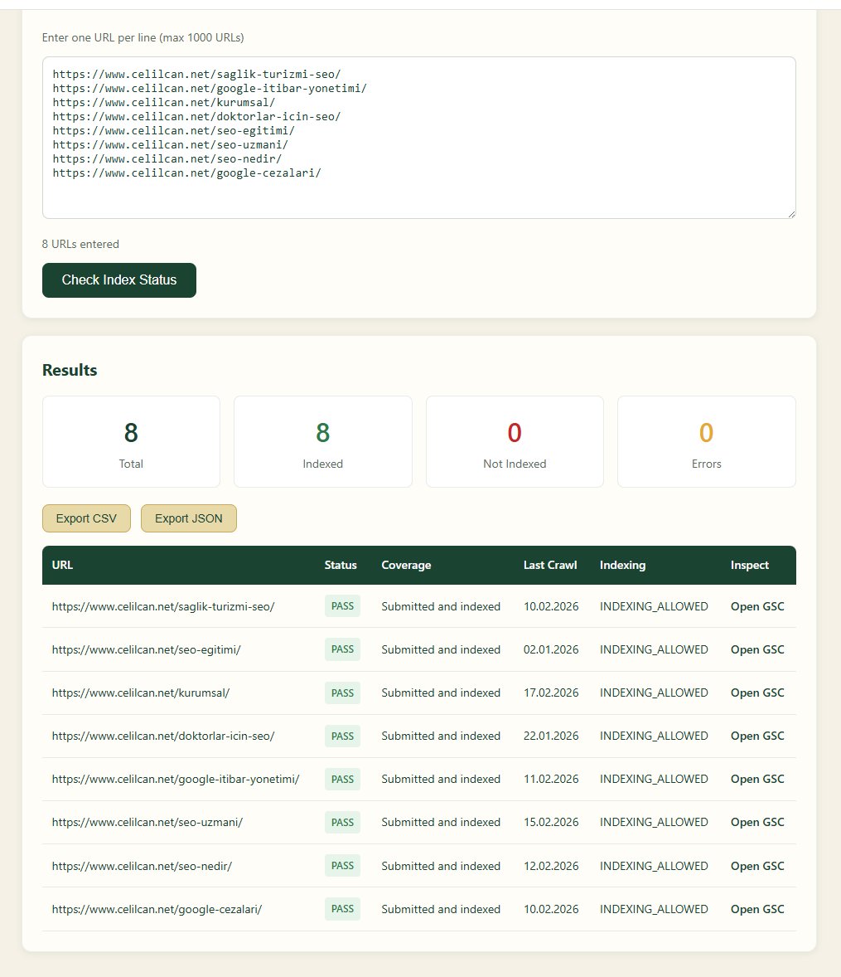
Task: Click last crawl date 22.01.2026
Action: coord(551,736)
